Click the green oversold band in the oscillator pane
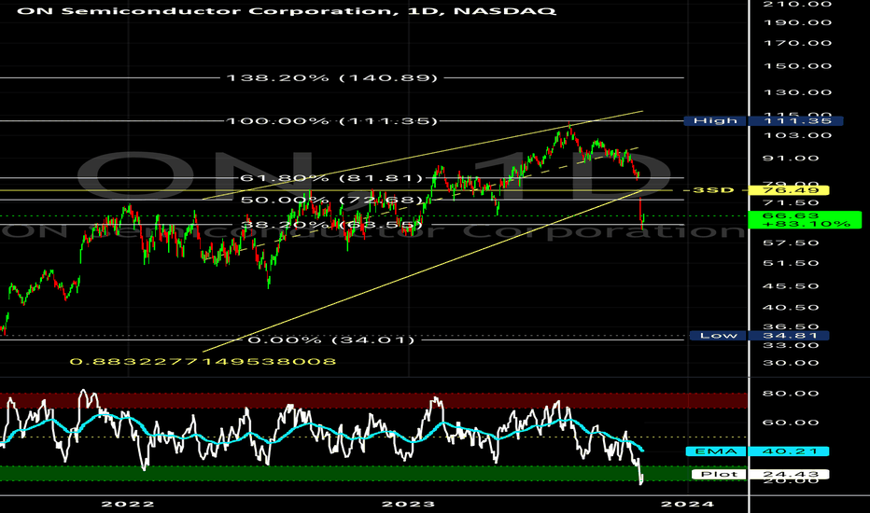 (374, 473)
